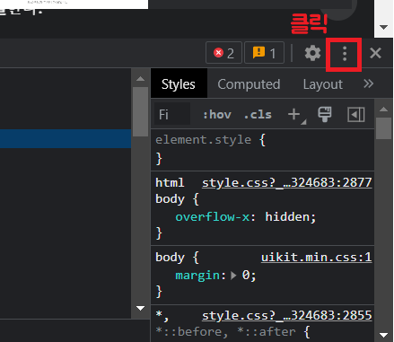Toggle :hov element state panel
The image size is (394, 342).
[x=217, y=115]
